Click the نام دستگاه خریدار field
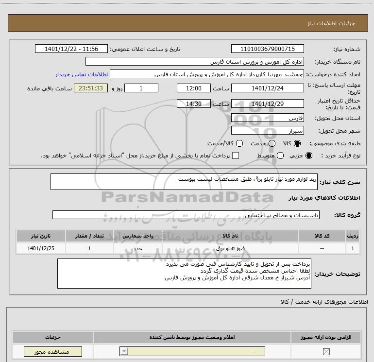Image resolution: width=374 pixels, height=362 pixels. [x=195, y=61]
